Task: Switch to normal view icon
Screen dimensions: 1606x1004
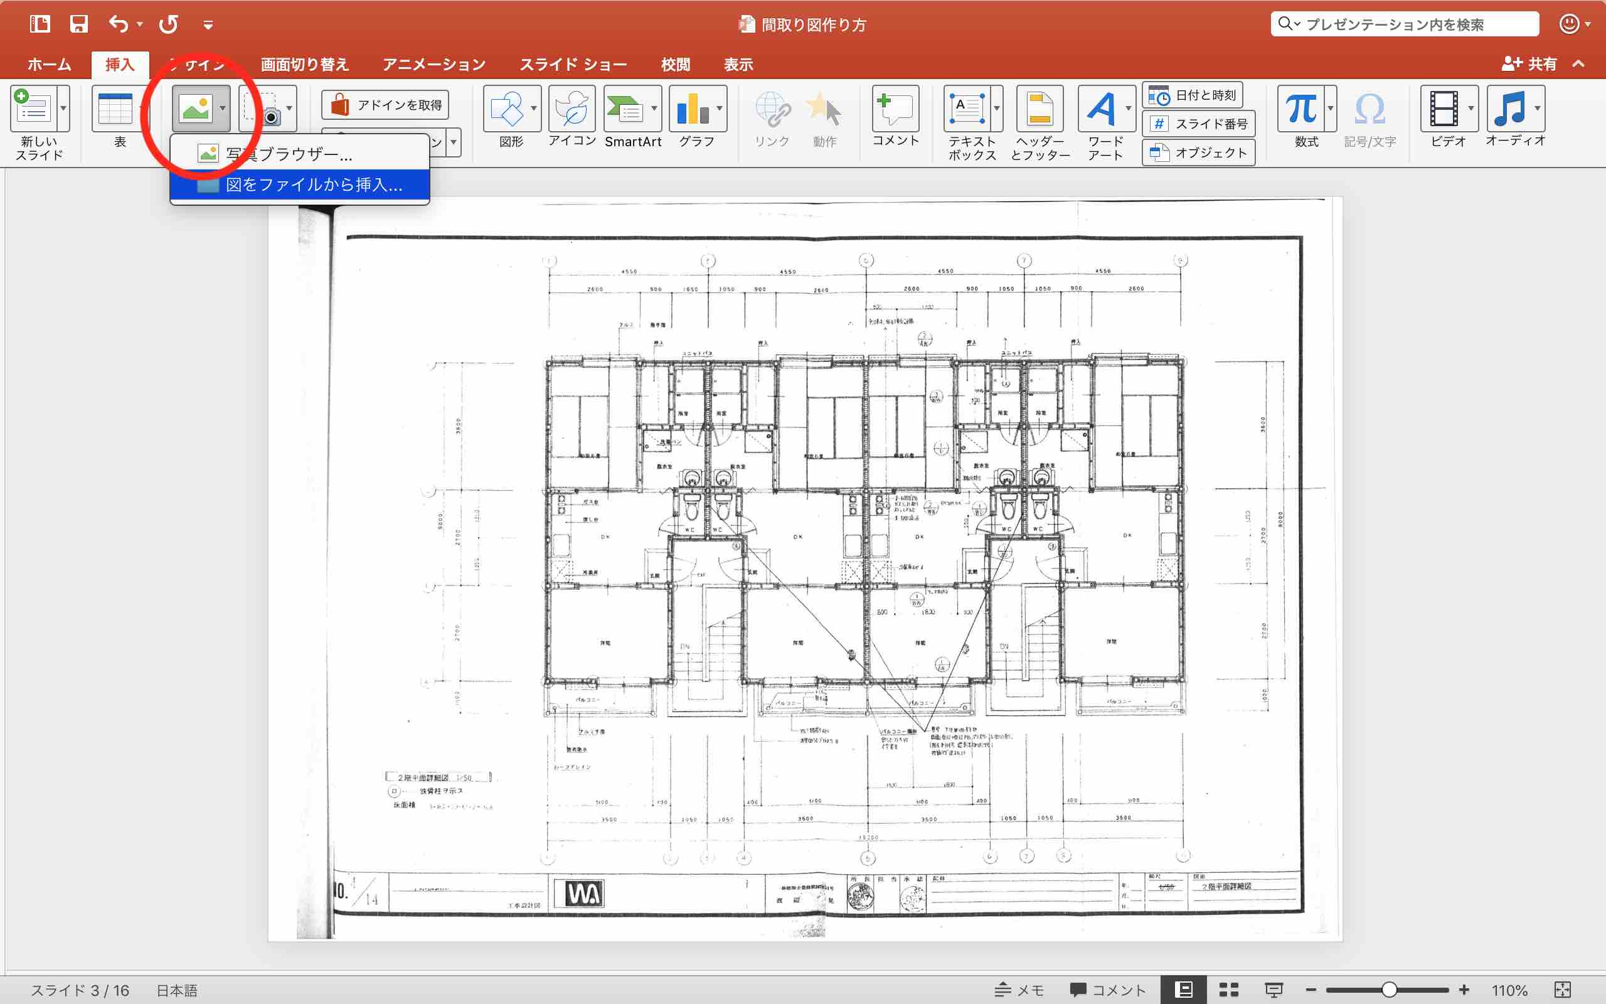Action: click(x=1183, y=990)
